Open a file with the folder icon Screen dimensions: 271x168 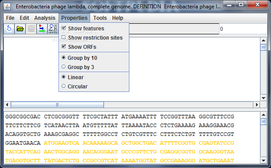click(20, 29)
